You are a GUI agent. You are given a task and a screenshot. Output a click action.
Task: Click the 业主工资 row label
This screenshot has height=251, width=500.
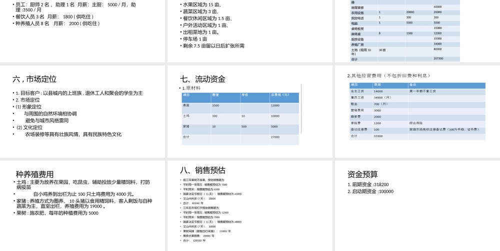point(357,91)
